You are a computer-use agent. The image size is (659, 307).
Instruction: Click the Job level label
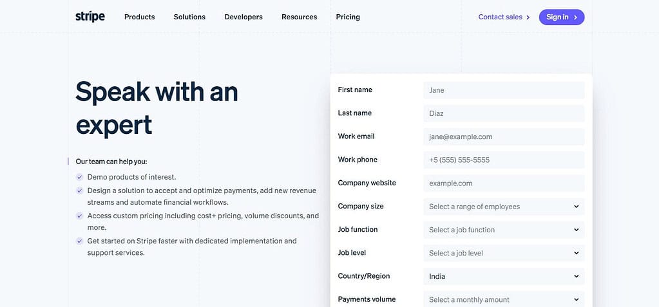(x=352, y=253)
